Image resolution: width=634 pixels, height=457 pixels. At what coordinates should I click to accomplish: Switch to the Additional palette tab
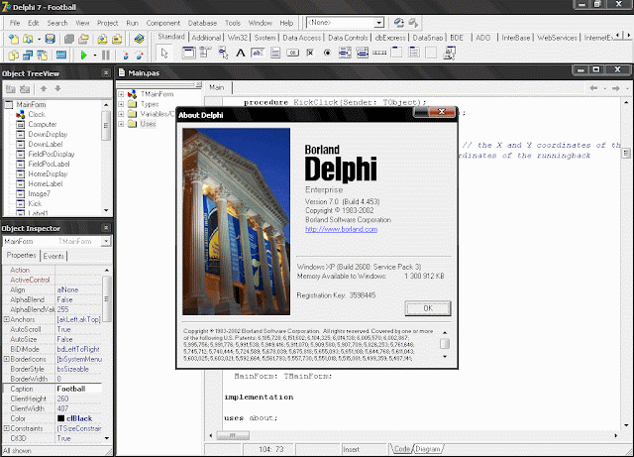click(206, 38)
